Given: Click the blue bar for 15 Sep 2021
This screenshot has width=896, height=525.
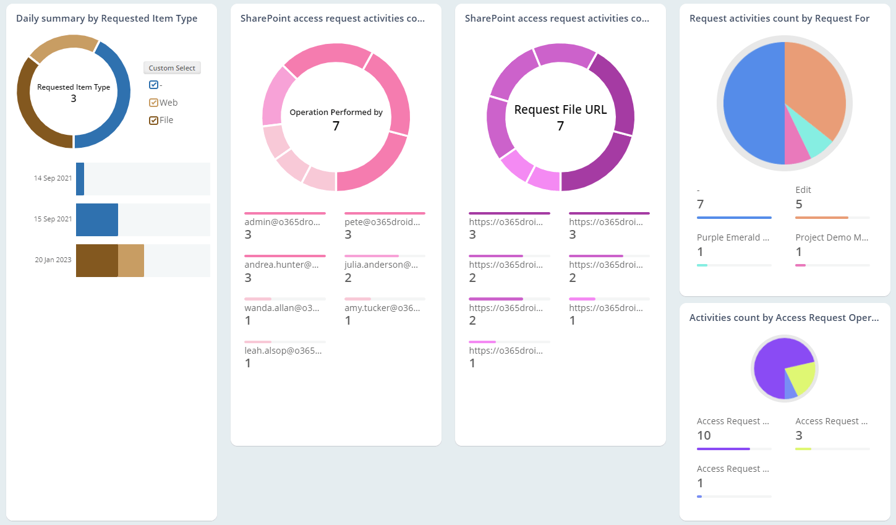Looking at the screenshot, I should [97, 220].
